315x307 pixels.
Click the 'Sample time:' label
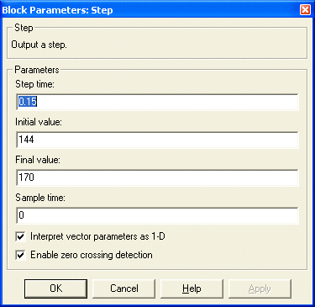pos(40,198)
